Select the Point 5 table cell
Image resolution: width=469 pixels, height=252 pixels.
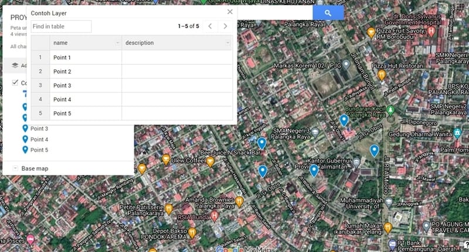coord(86,113)
